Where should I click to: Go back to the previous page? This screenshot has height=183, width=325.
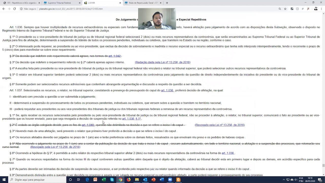4,9
